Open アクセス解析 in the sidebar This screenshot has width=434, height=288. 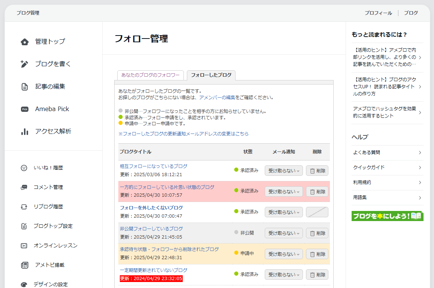(53, 131)
